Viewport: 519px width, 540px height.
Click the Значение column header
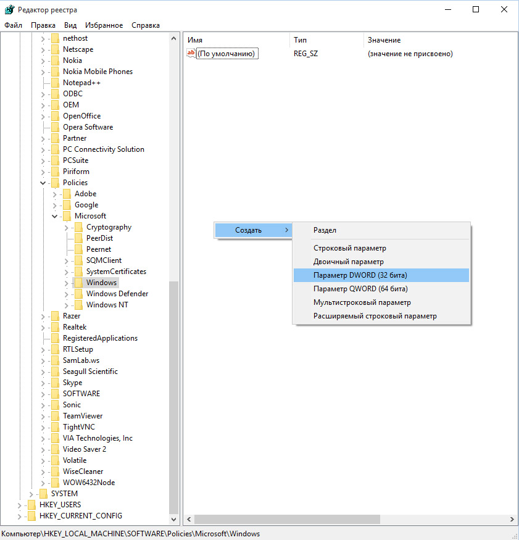(x=384, y=40)
